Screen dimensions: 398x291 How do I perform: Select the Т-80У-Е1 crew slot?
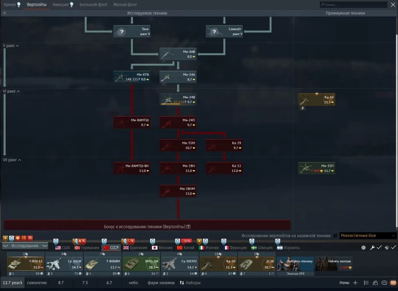26,264
